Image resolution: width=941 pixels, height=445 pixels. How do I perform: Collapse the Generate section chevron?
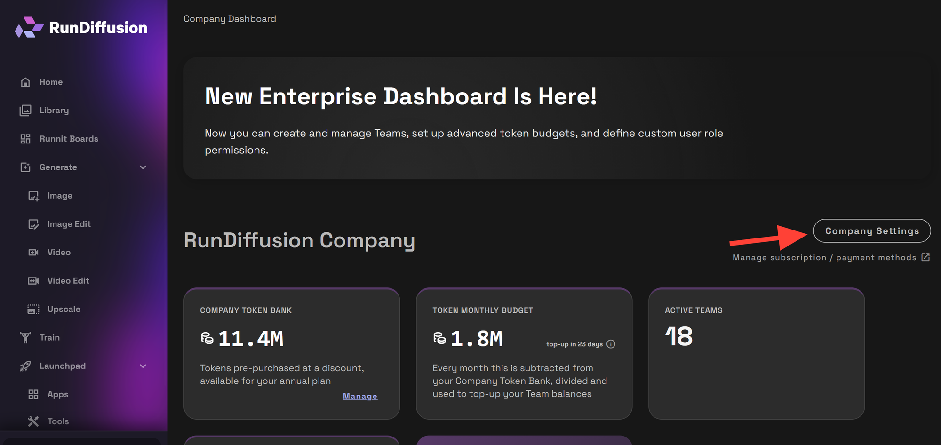pyautogui.click(x=144, y=167)
